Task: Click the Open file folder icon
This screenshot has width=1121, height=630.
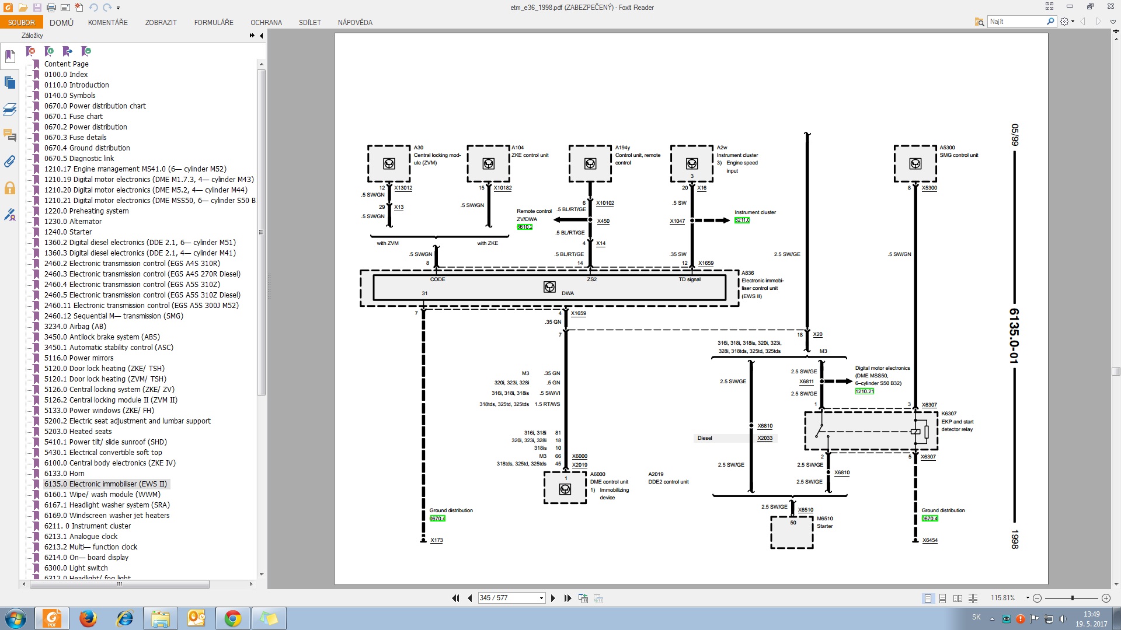Action: tap(23, 8)
